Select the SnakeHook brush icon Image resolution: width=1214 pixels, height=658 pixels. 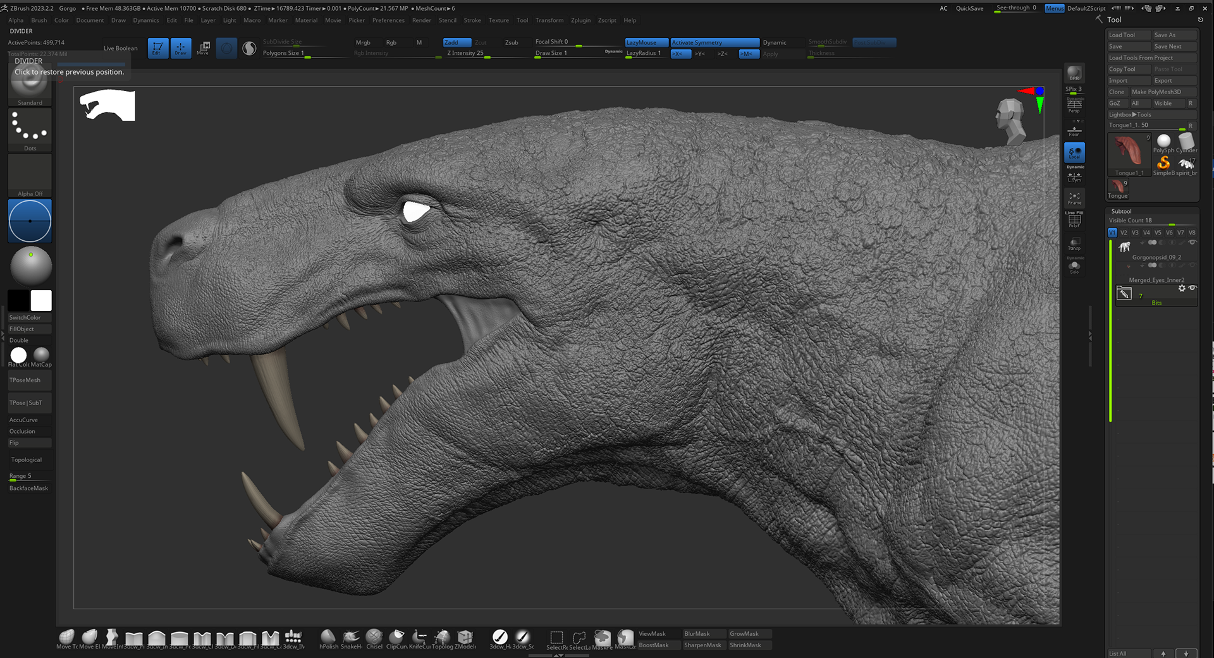pos(351,637)
